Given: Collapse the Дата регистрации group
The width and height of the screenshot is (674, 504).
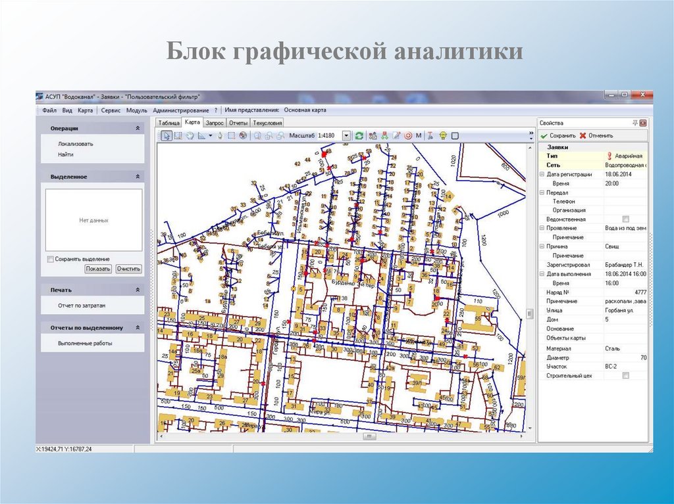Looking at the screenshot, I should click(542, 174).
